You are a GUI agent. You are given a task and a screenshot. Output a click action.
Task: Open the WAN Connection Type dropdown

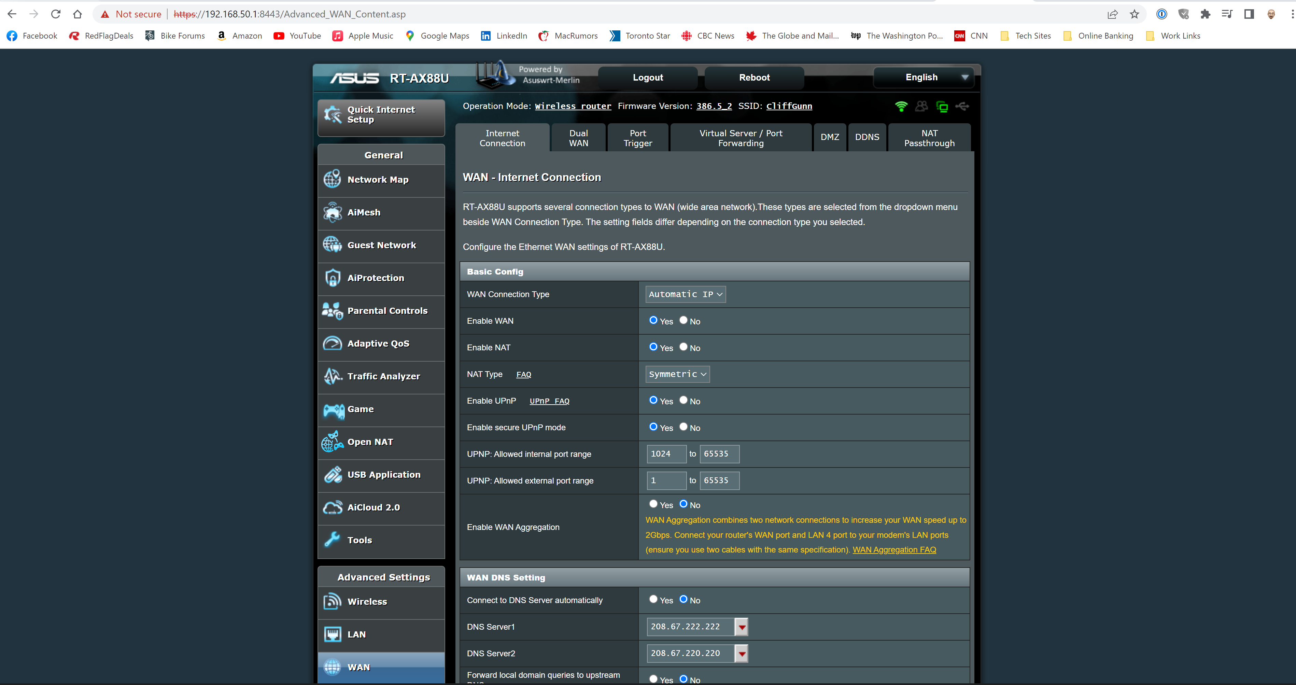click(685, 294)
